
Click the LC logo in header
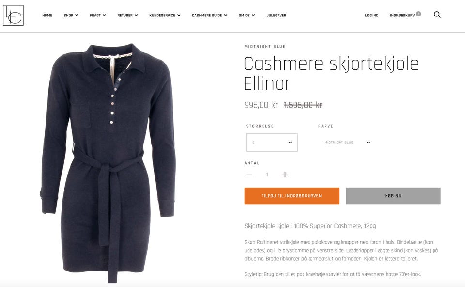coord(14,16)
